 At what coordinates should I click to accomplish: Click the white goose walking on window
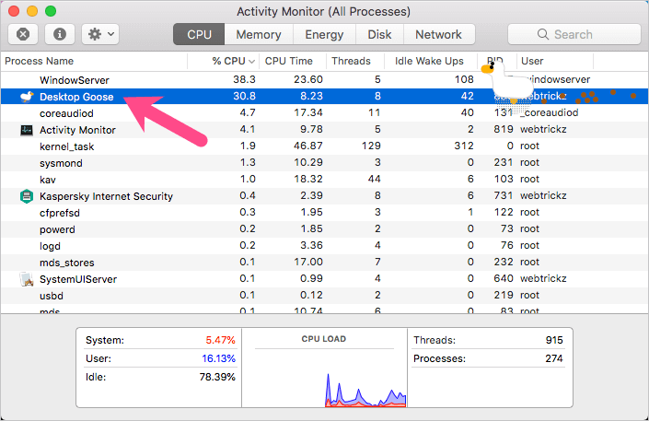[508, 82]
